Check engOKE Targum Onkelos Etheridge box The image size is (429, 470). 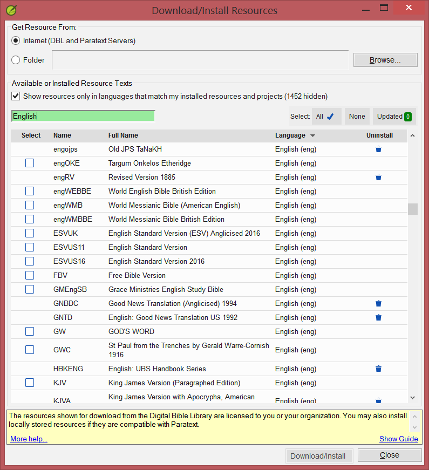(30, 163)
